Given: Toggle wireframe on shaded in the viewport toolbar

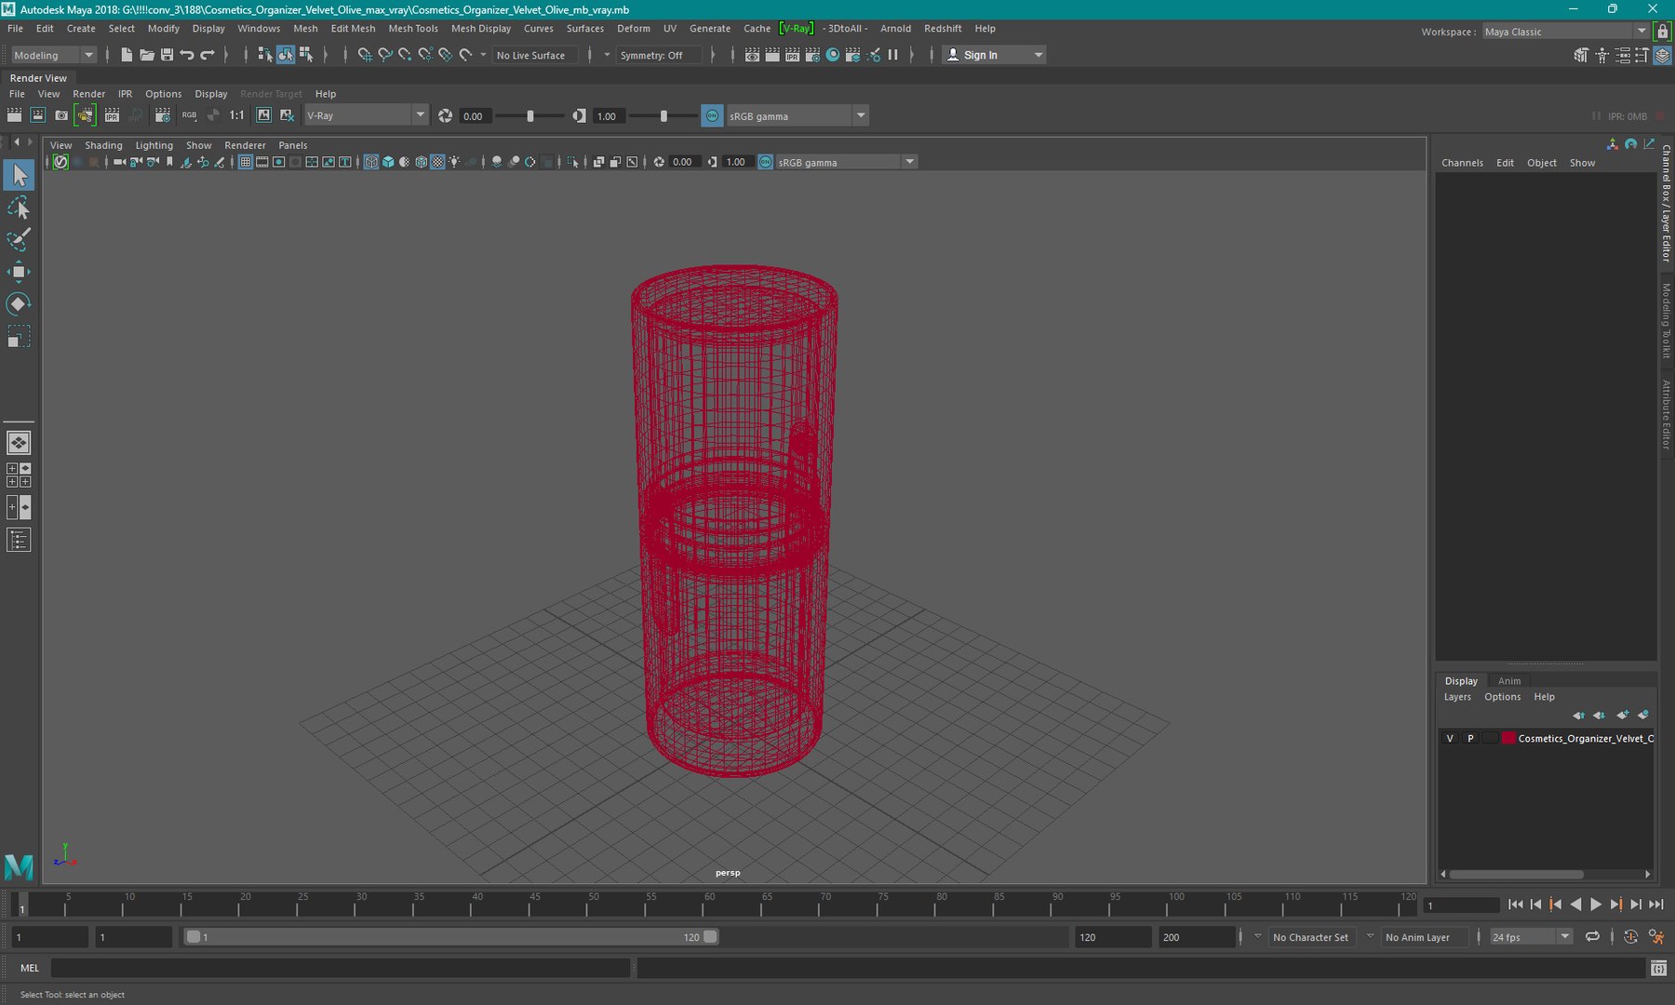Looking at the screenshot, I should tap(422, 162).
